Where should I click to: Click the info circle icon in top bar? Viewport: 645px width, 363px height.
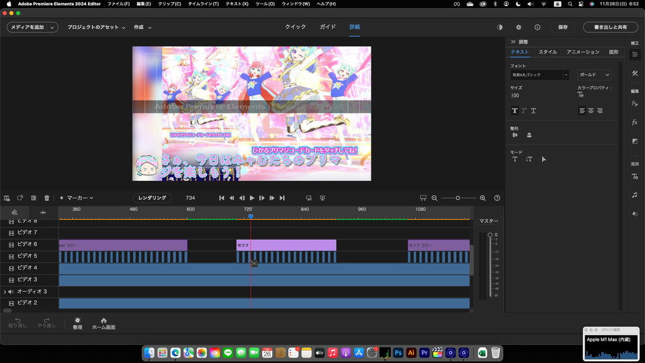pyautogui.click(x=537, y=27)
